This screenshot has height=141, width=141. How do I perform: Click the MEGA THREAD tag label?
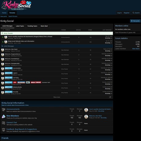pyautogui.click(x=36, y=82)
